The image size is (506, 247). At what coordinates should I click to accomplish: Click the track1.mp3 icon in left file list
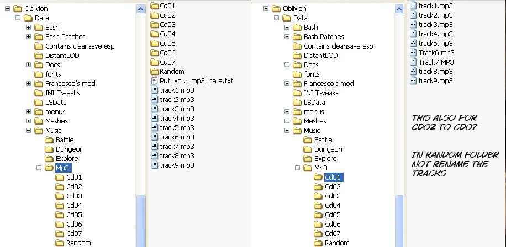tap(155, 90)
